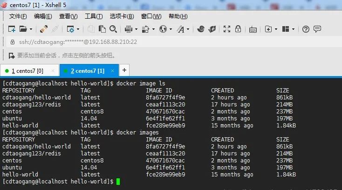Screen dimensions: 342x190
Task: Click the New Session toolbar icon
Action: [12, 29]
